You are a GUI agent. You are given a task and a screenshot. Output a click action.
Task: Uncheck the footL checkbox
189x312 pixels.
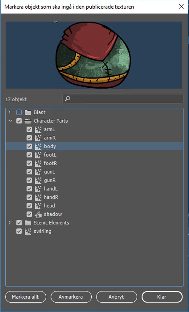click(x=29, y=155)
